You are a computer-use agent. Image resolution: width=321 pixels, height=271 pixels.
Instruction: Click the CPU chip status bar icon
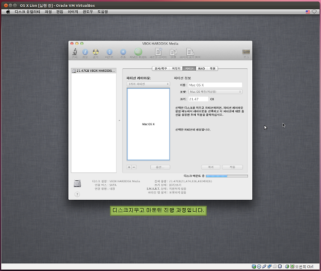pyautogui.click(x=280, y=266)
